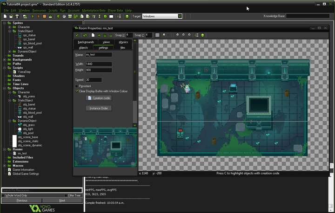Toggle Whole Word Only checkbox
The width and height of the screenshot is (335, 213).
(3, 195)
